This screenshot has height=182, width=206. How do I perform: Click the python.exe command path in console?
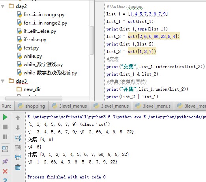click(x=117, y=117)
